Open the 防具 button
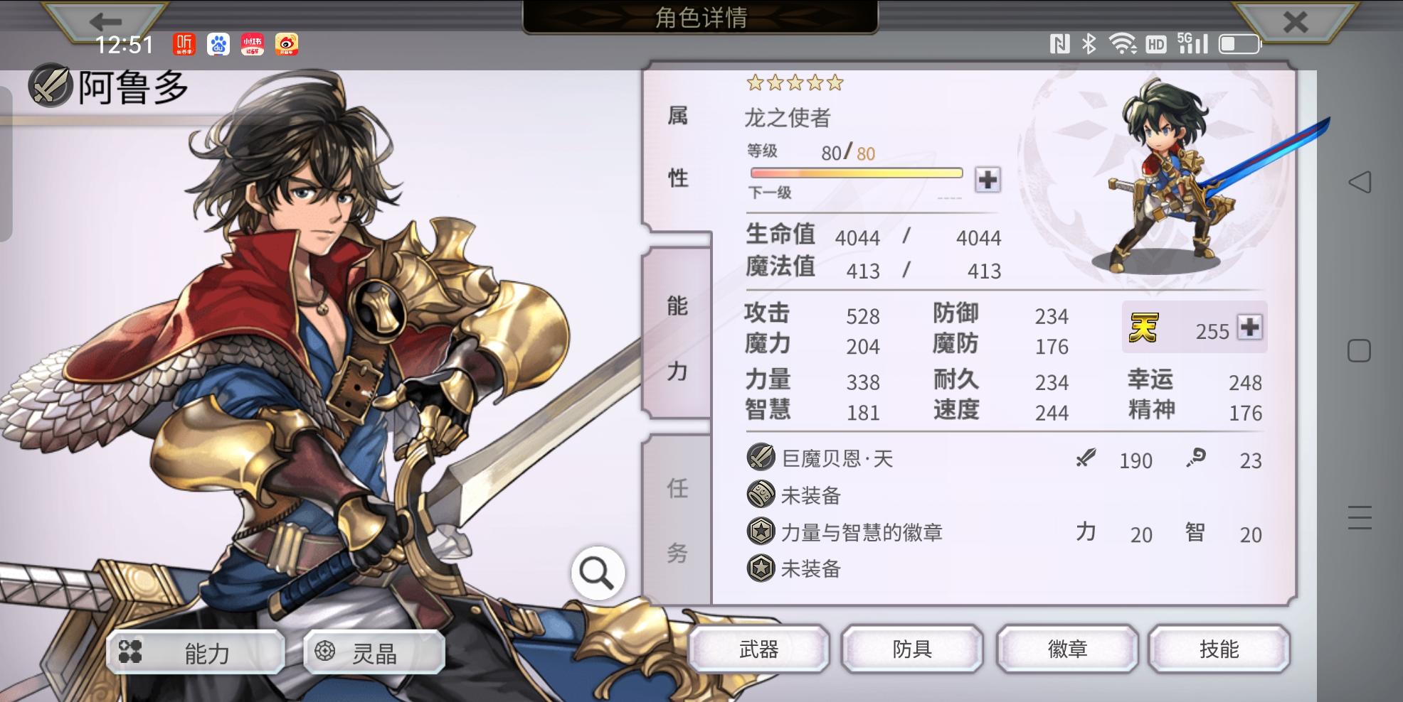The width and height of the screenshot is (1403, 702). coord(913,649)
